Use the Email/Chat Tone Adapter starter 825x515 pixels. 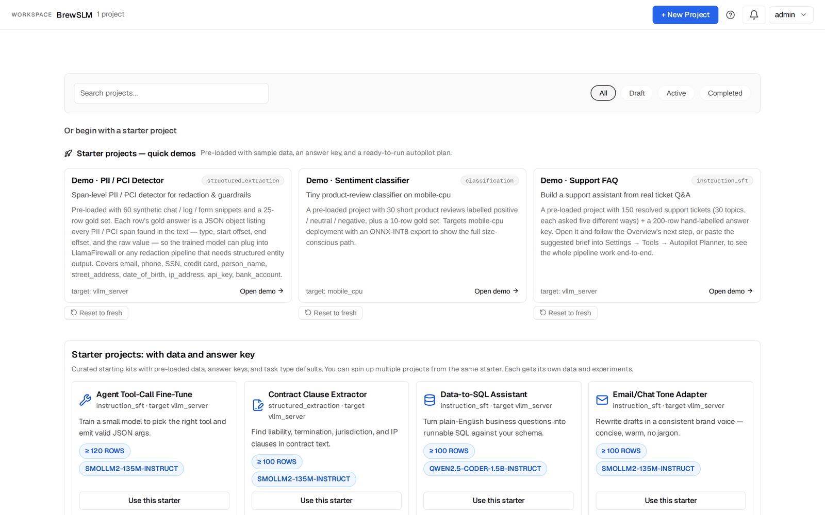671,501
